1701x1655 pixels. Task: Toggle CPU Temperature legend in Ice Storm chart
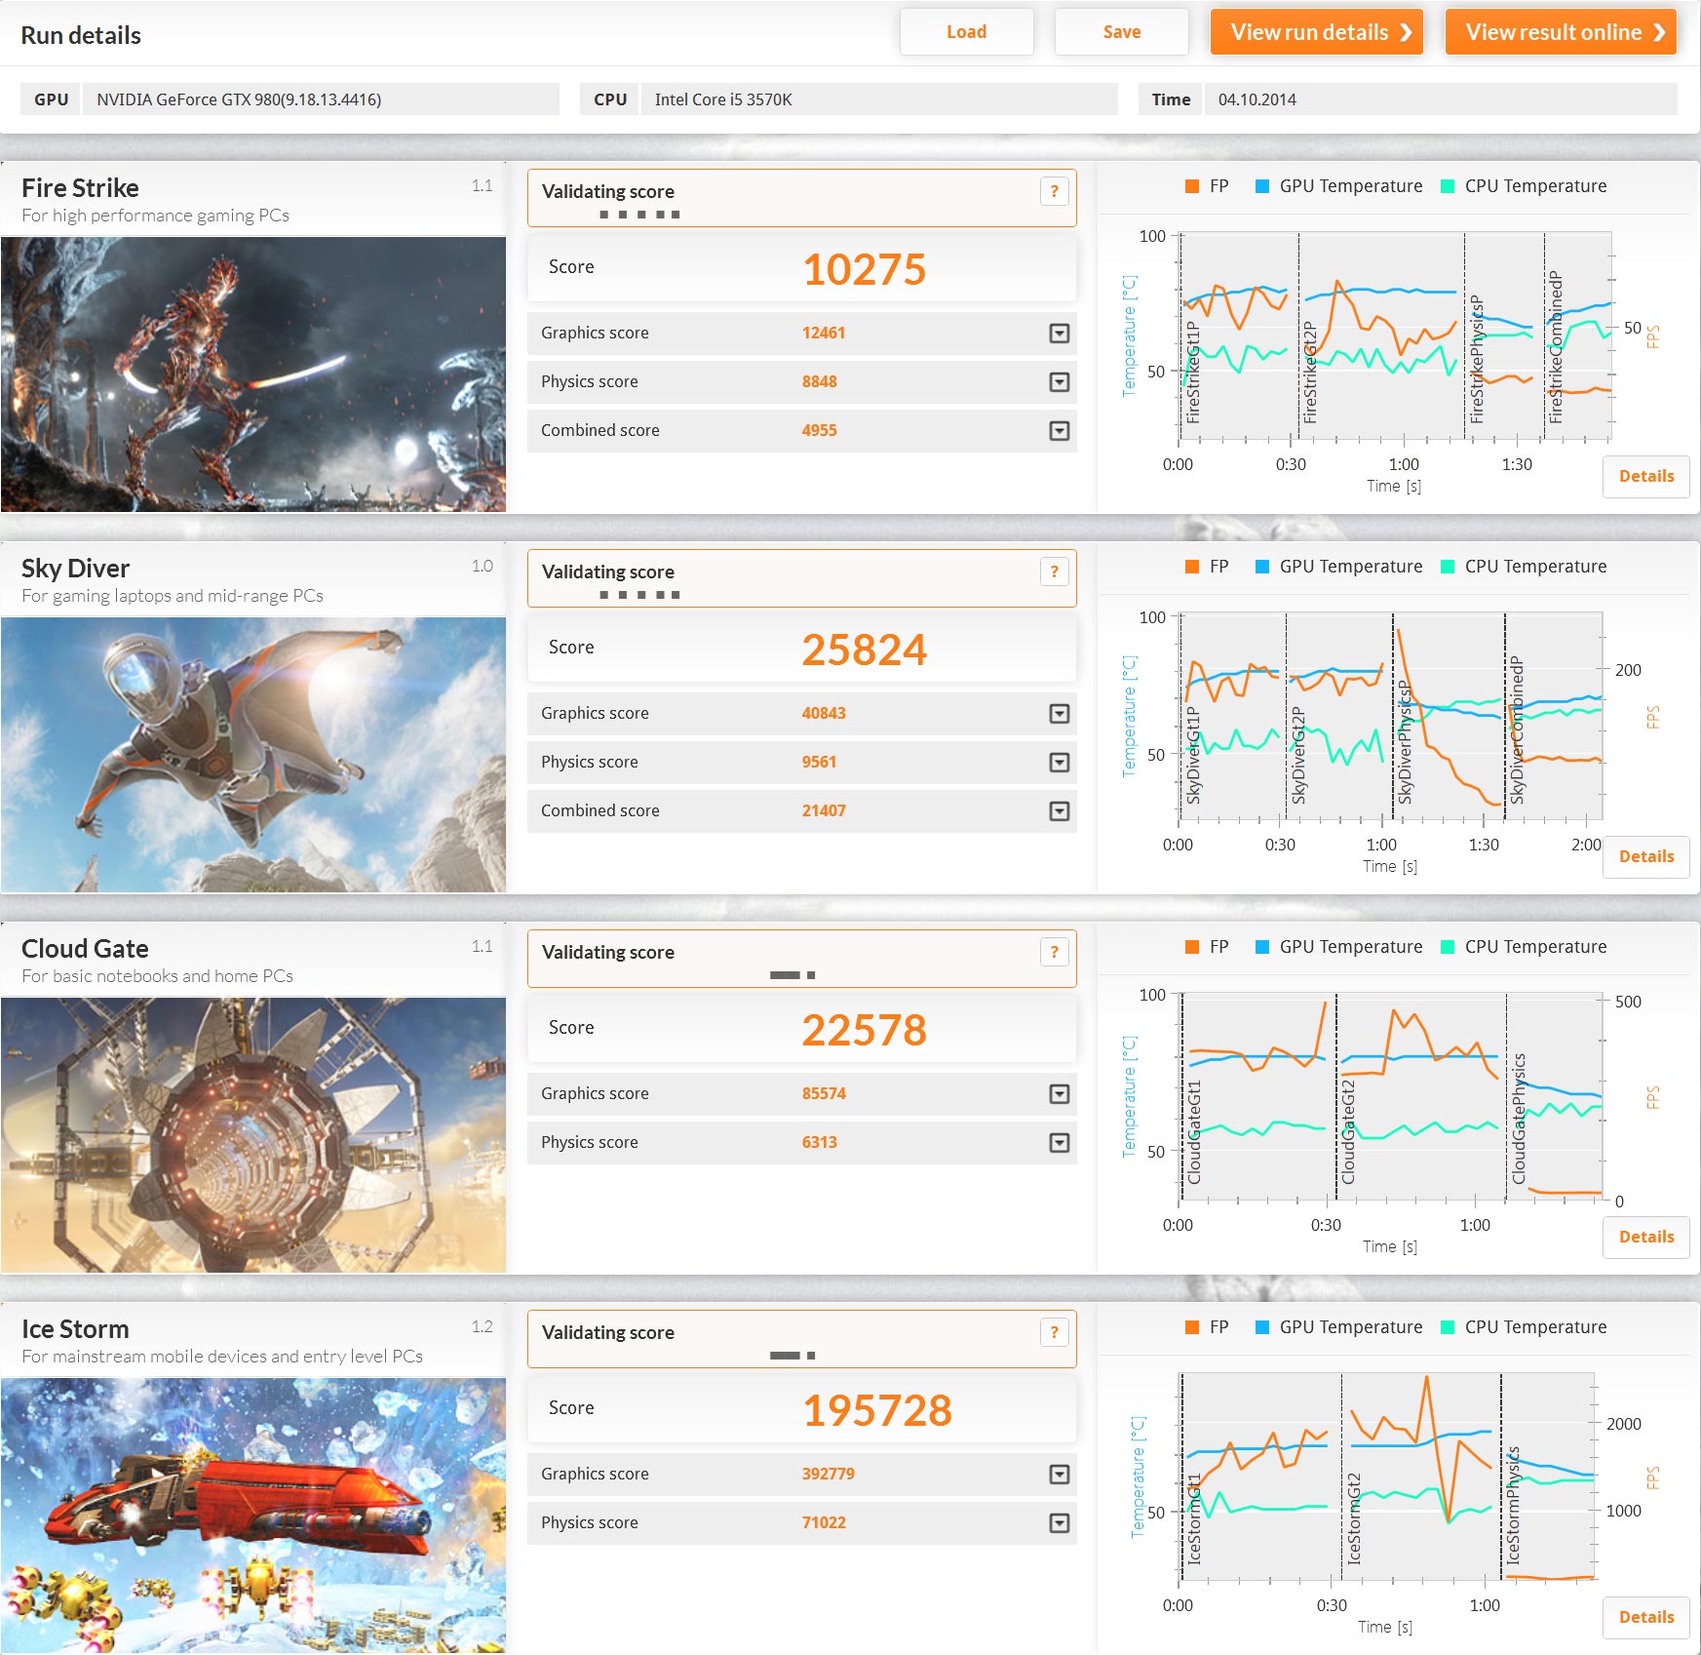click(1524, 1327)
